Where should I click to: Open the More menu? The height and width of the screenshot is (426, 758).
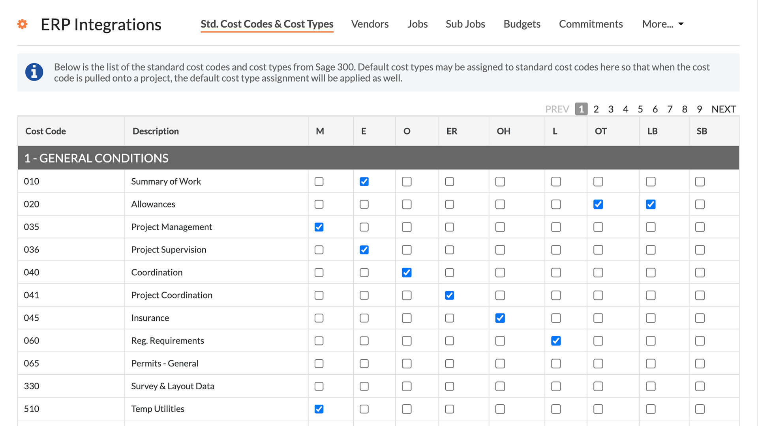pyautogui.click(x=662, y=24)
